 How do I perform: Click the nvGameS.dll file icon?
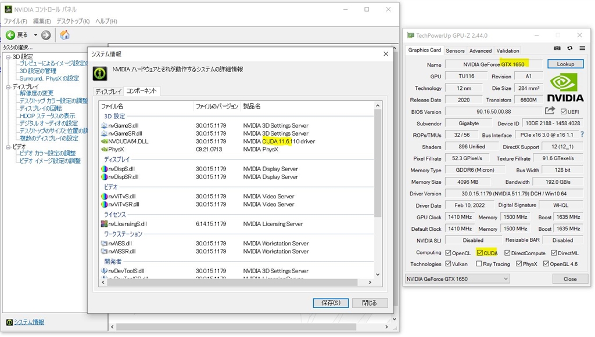pyautogui.click(x=105, y=125)
